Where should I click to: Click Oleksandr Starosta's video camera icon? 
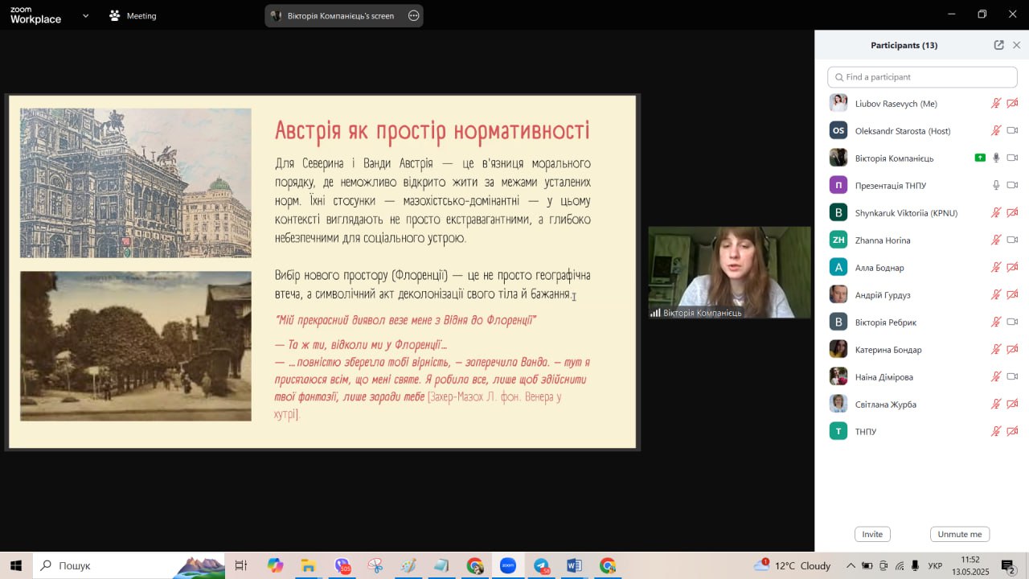[x=1012, y=130]
